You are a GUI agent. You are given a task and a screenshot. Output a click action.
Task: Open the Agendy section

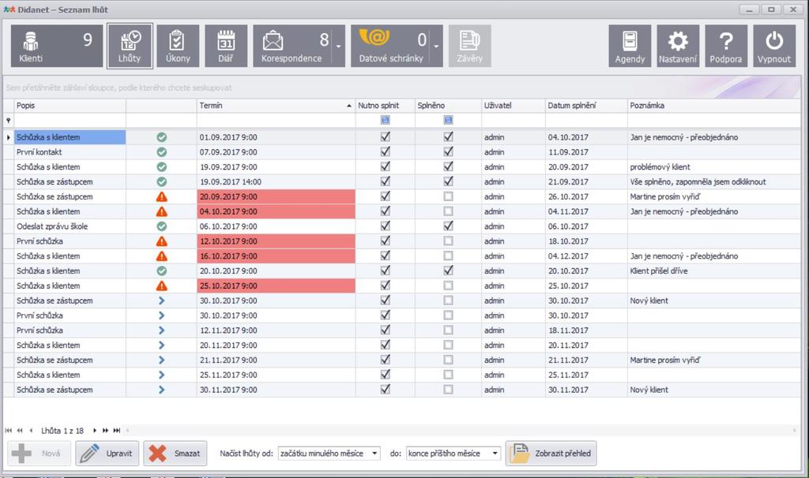[x=630, y=46]
